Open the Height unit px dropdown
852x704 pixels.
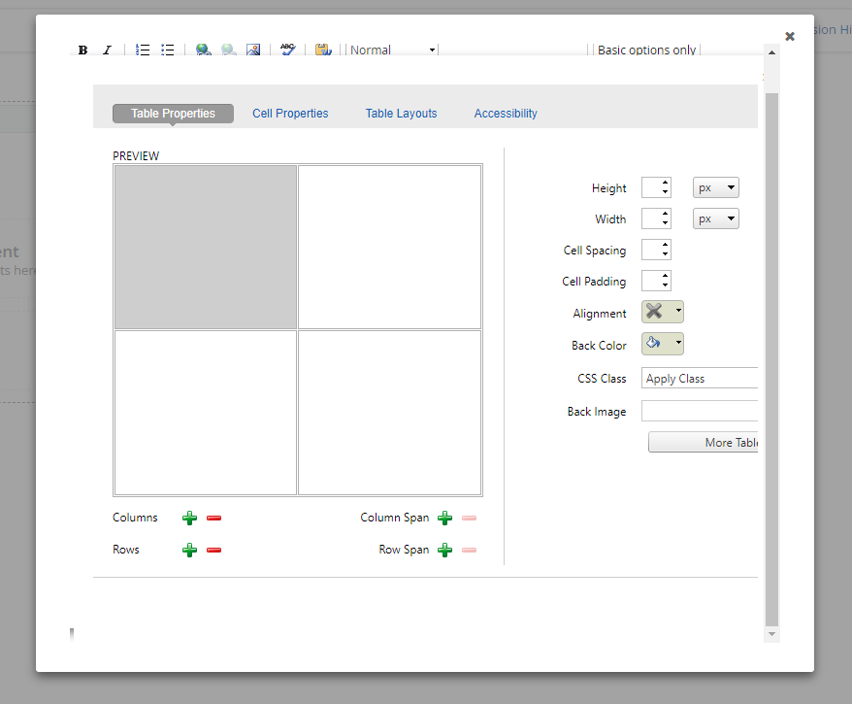tap(715, 187)
